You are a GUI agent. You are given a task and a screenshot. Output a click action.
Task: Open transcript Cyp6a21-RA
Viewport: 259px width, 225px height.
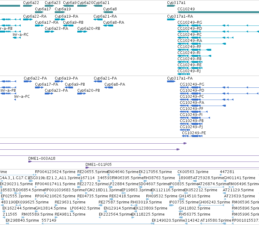[x=105, y=16]
